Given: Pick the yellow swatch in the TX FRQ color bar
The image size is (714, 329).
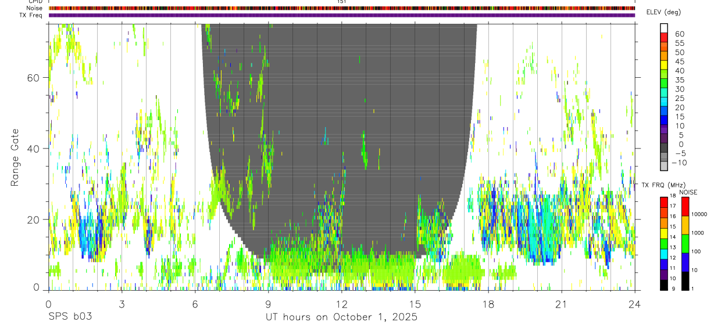Looking at the screenshot, I should click(663, 233).
